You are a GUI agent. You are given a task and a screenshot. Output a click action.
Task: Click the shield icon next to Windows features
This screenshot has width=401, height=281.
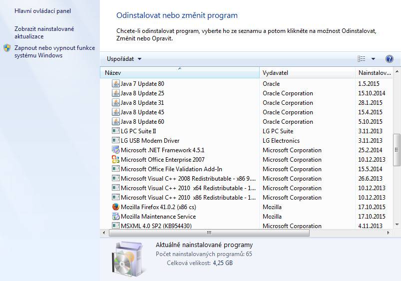(x=7, y=48)
